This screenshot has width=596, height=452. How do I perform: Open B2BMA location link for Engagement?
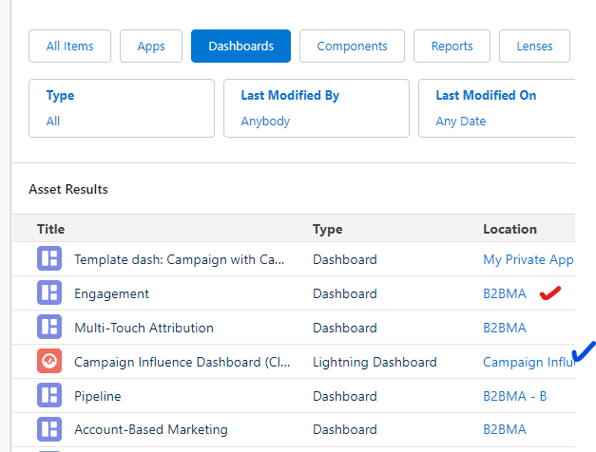pyautogui.click(x=504, y=293)
